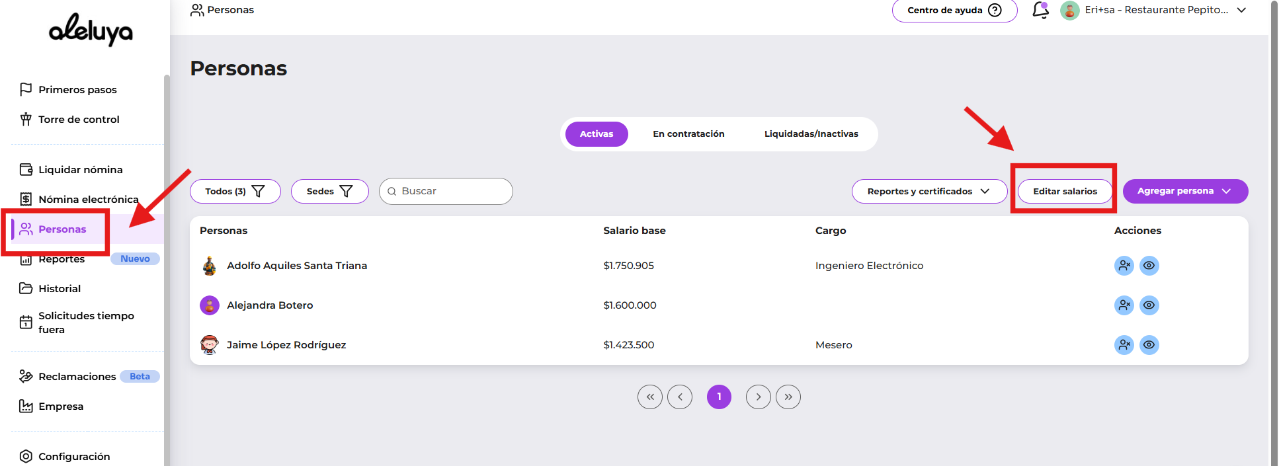Go to Configuración settings in sidebar
The image size is (1279, 466).
(x=73, y=456)
